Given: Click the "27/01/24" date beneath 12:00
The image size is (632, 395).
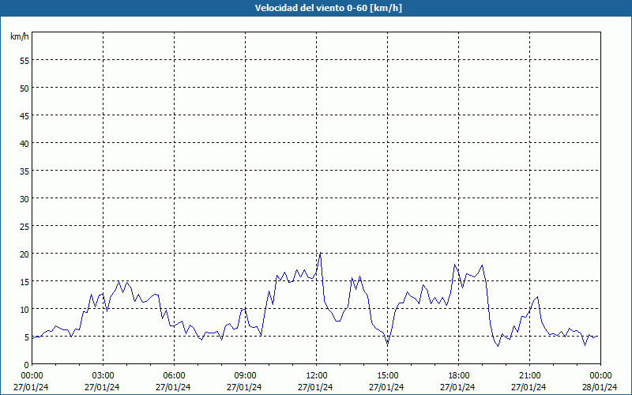Looking at the screenshot, I should 315,387.
